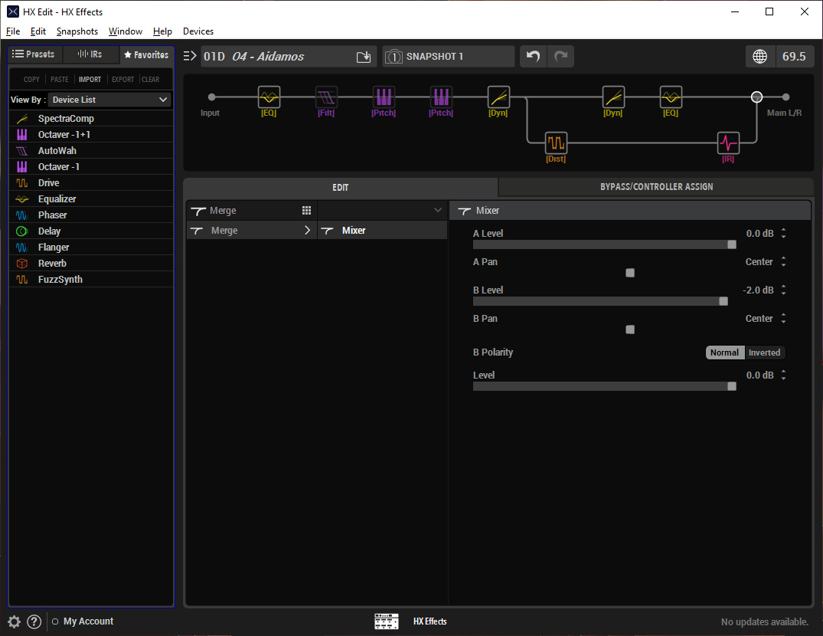Image resolution: width=823 pixels, height=636 pixels.
Task: Set B Polarity to Normal
Action: (724, 352)
